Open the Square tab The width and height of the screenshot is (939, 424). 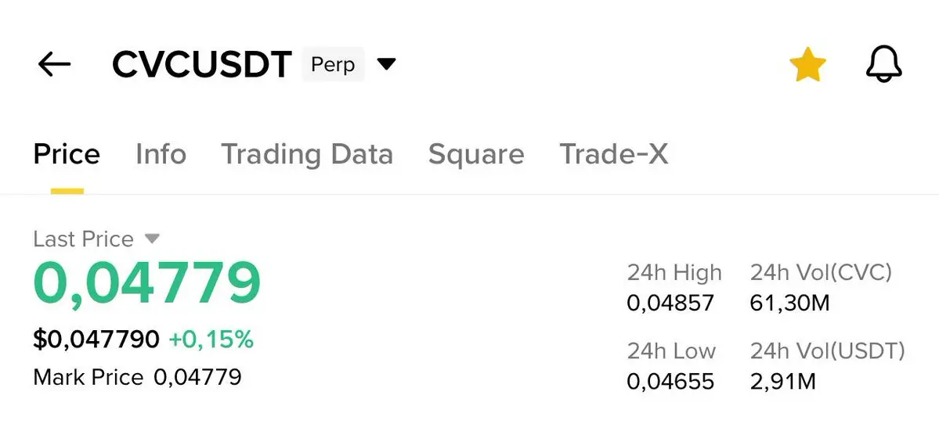[476, 154]
